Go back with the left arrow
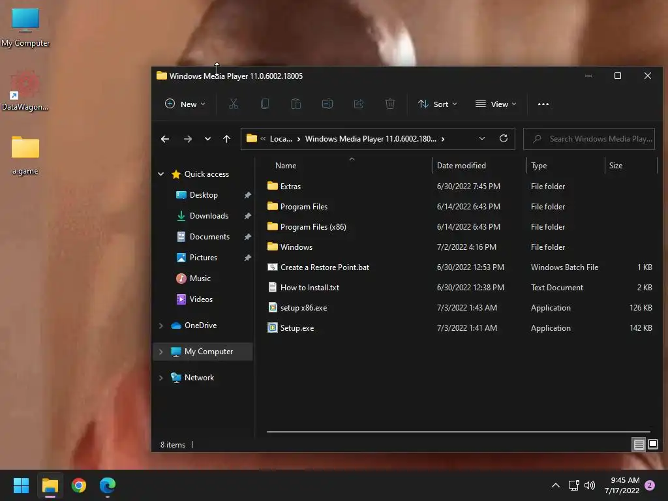 tap(165, 139)
